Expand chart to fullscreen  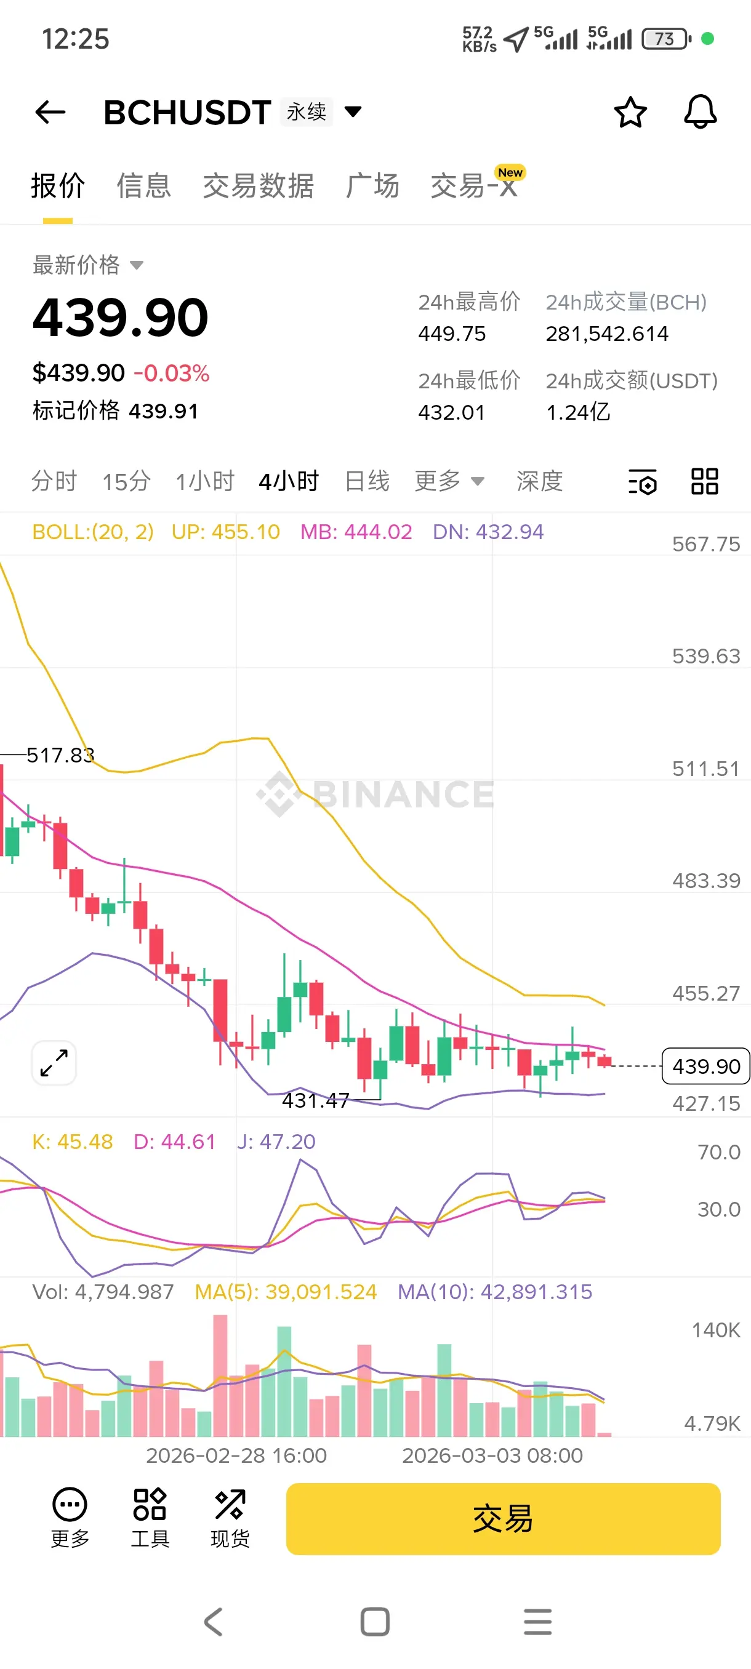tap(54, 1063)
